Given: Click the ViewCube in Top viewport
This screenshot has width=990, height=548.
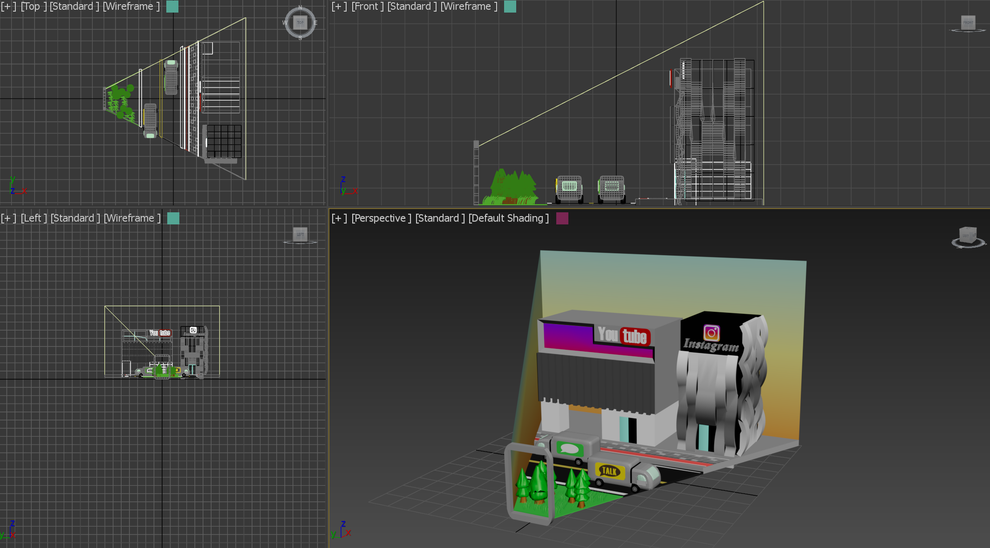Looking at the screenshot, I should [x=300, y=22].
